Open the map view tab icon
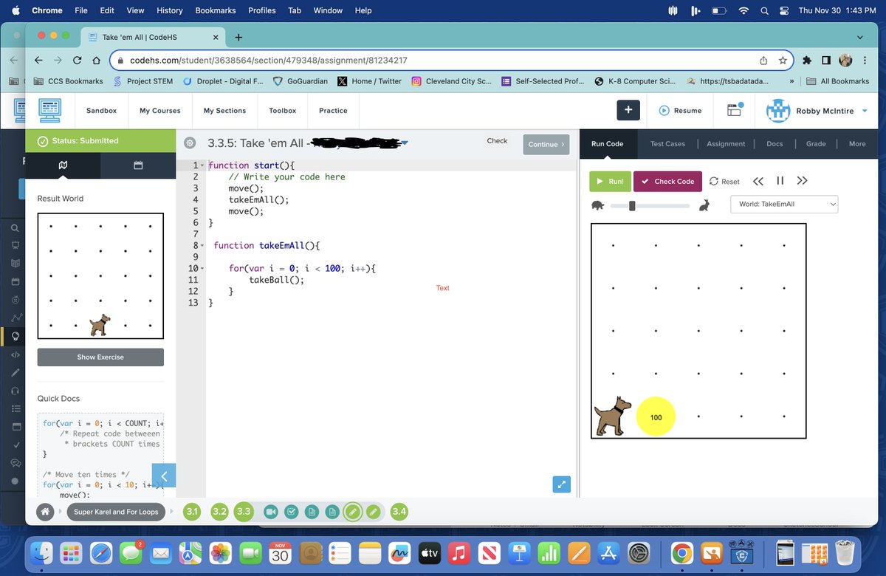 [63, 165]
